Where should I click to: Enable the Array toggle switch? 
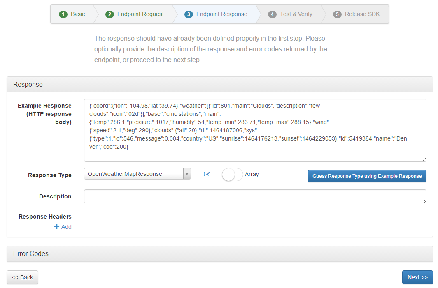click(232, 174)
